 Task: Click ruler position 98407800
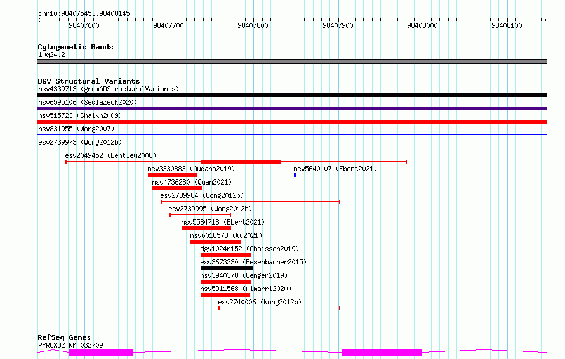click(253, 25)
